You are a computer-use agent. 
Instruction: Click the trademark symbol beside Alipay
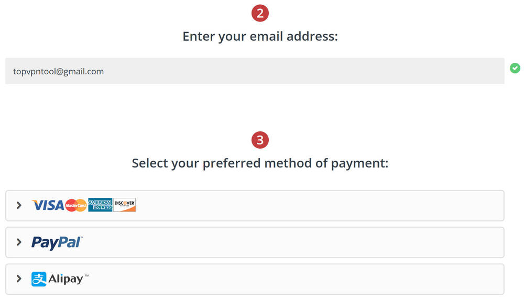pos(86,275)
